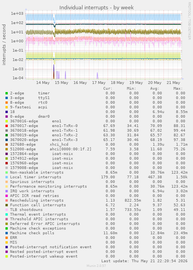The height and width of the screenshot is (270, 193).
Task: Click the gold ahci 512000-edge swatch
Action: click(7, 149)
